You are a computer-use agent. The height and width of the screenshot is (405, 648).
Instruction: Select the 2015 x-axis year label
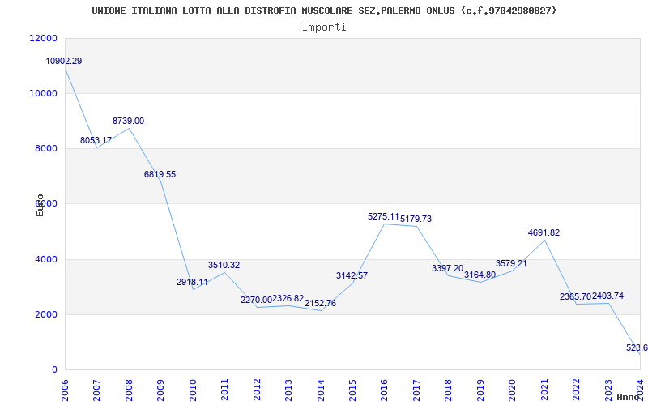(352, 390)
